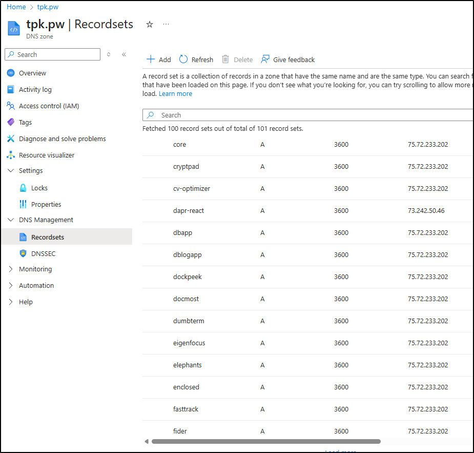
Task: Open the Locks menu item
Action: [39, 188]
